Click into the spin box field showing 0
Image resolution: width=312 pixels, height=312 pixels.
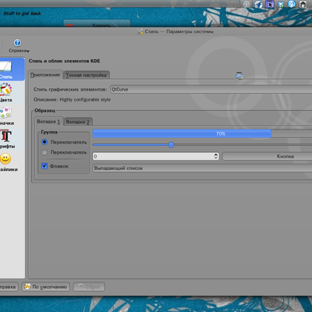(x=153, y=156)
